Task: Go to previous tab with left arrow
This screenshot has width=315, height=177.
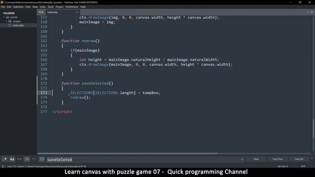Action: (39, 12)
